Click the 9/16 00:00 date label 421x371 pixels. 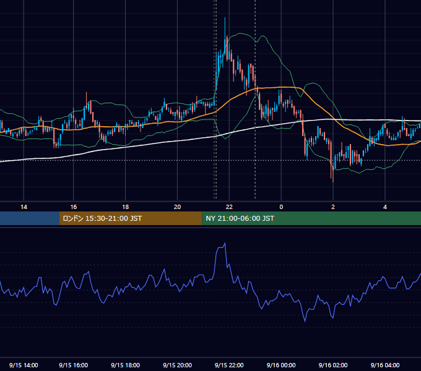pos(281,365)
